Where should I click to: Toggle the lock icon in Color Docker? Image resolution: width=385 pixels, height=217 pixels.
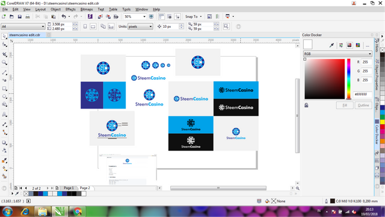point(306,105)
